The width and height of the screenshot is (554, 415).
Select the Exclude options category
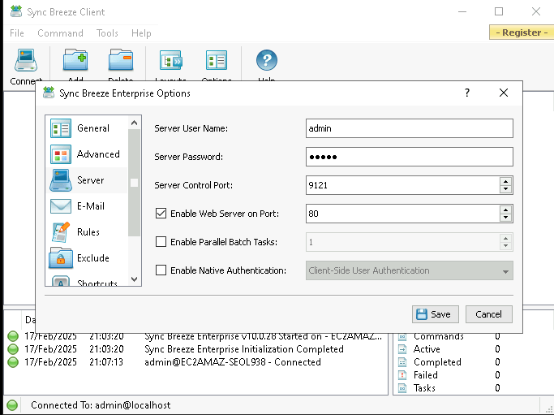(x=92, y=258)
